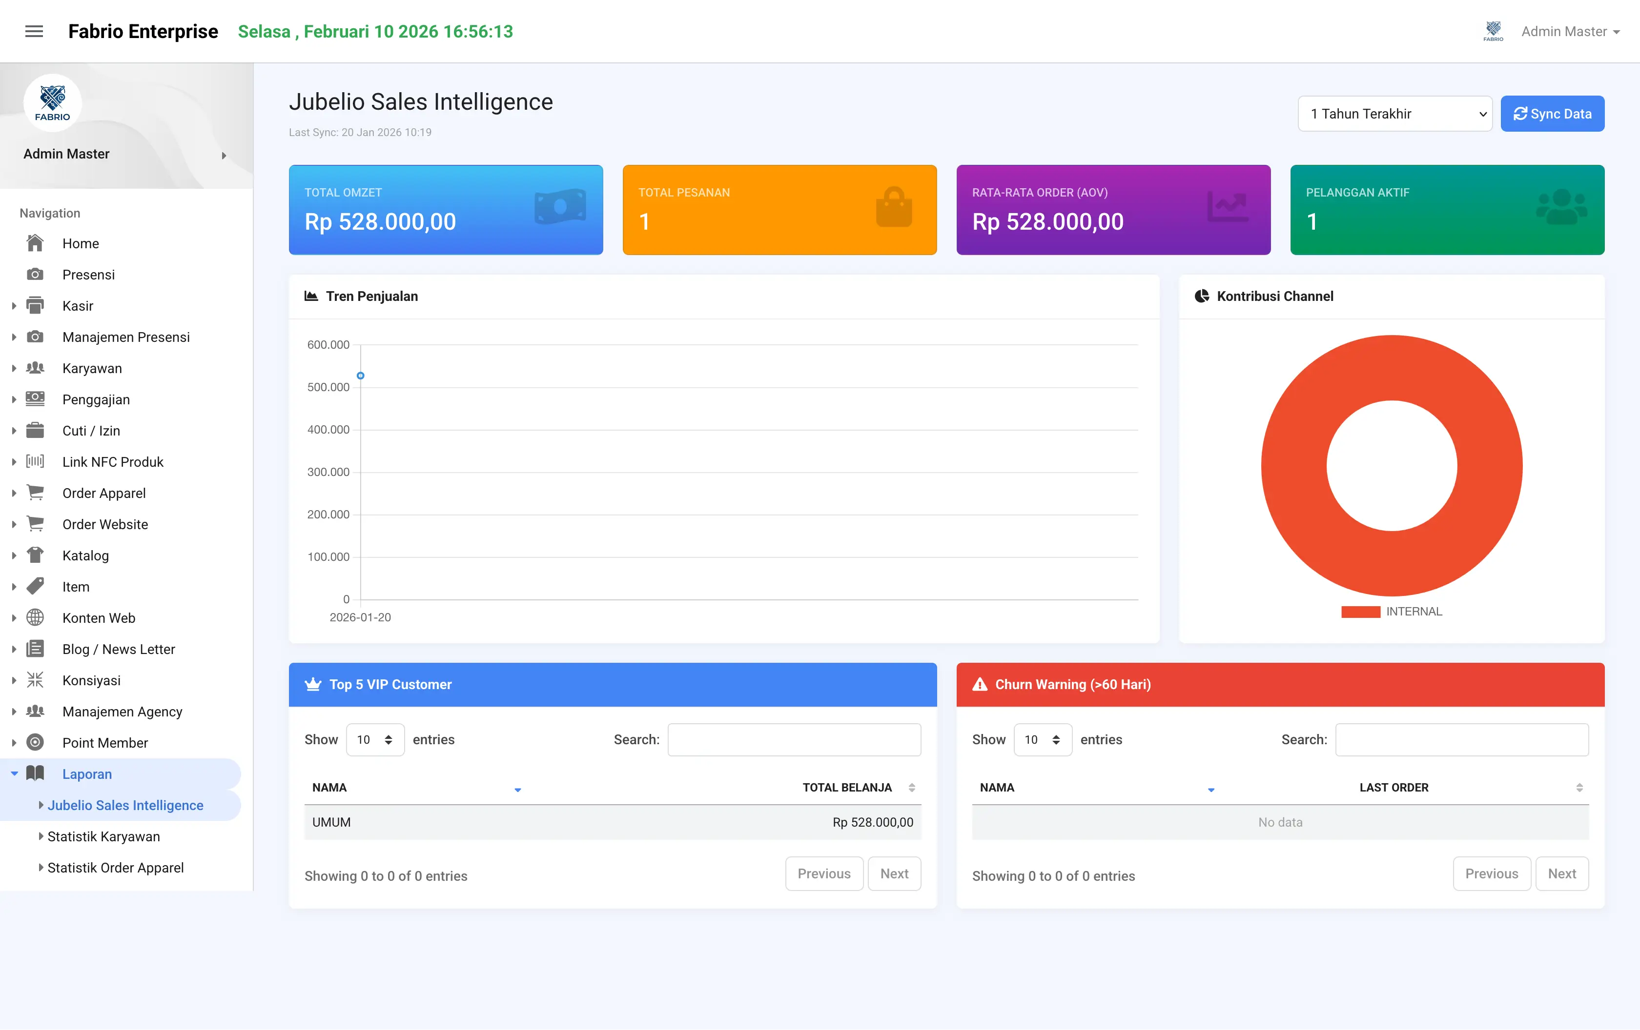Viewport: 1640px width, 1030px height.
Task: Click the Link NFC Produk barcode icon
Action: [x=35, y=461]
